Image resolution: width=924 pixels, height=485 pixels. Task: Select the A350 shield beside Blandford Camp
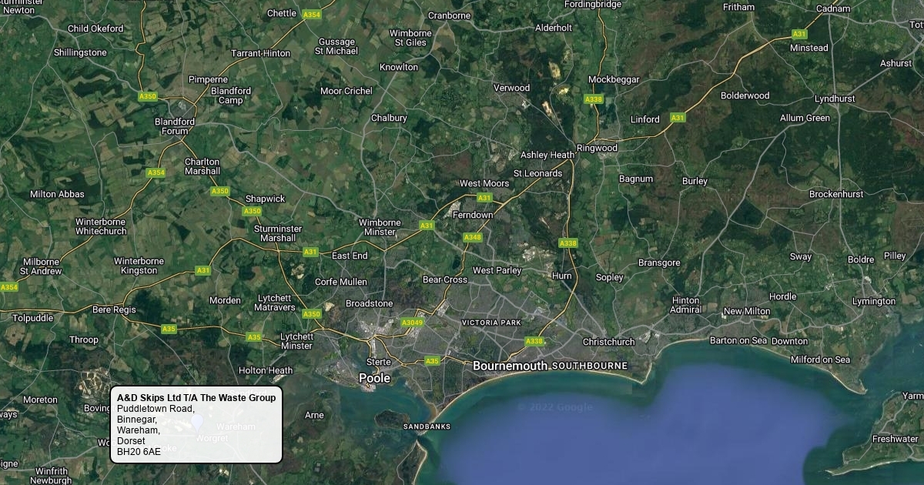point(148,96)
